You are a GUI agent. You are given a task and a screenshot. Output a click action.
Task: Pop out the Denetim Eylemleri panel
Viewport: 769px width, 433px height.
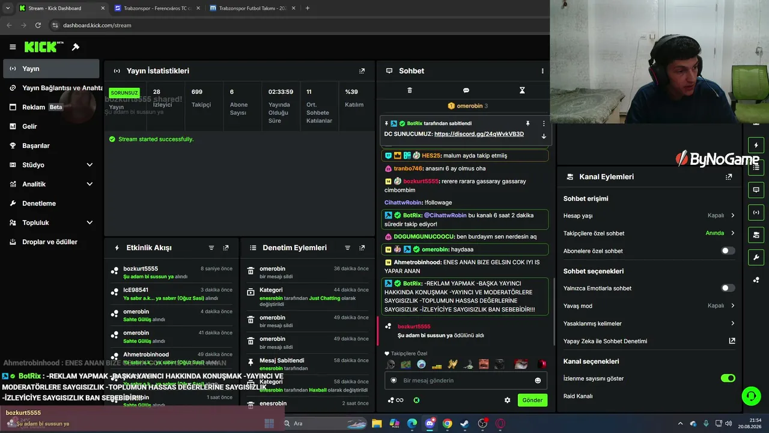click(362, 248)
